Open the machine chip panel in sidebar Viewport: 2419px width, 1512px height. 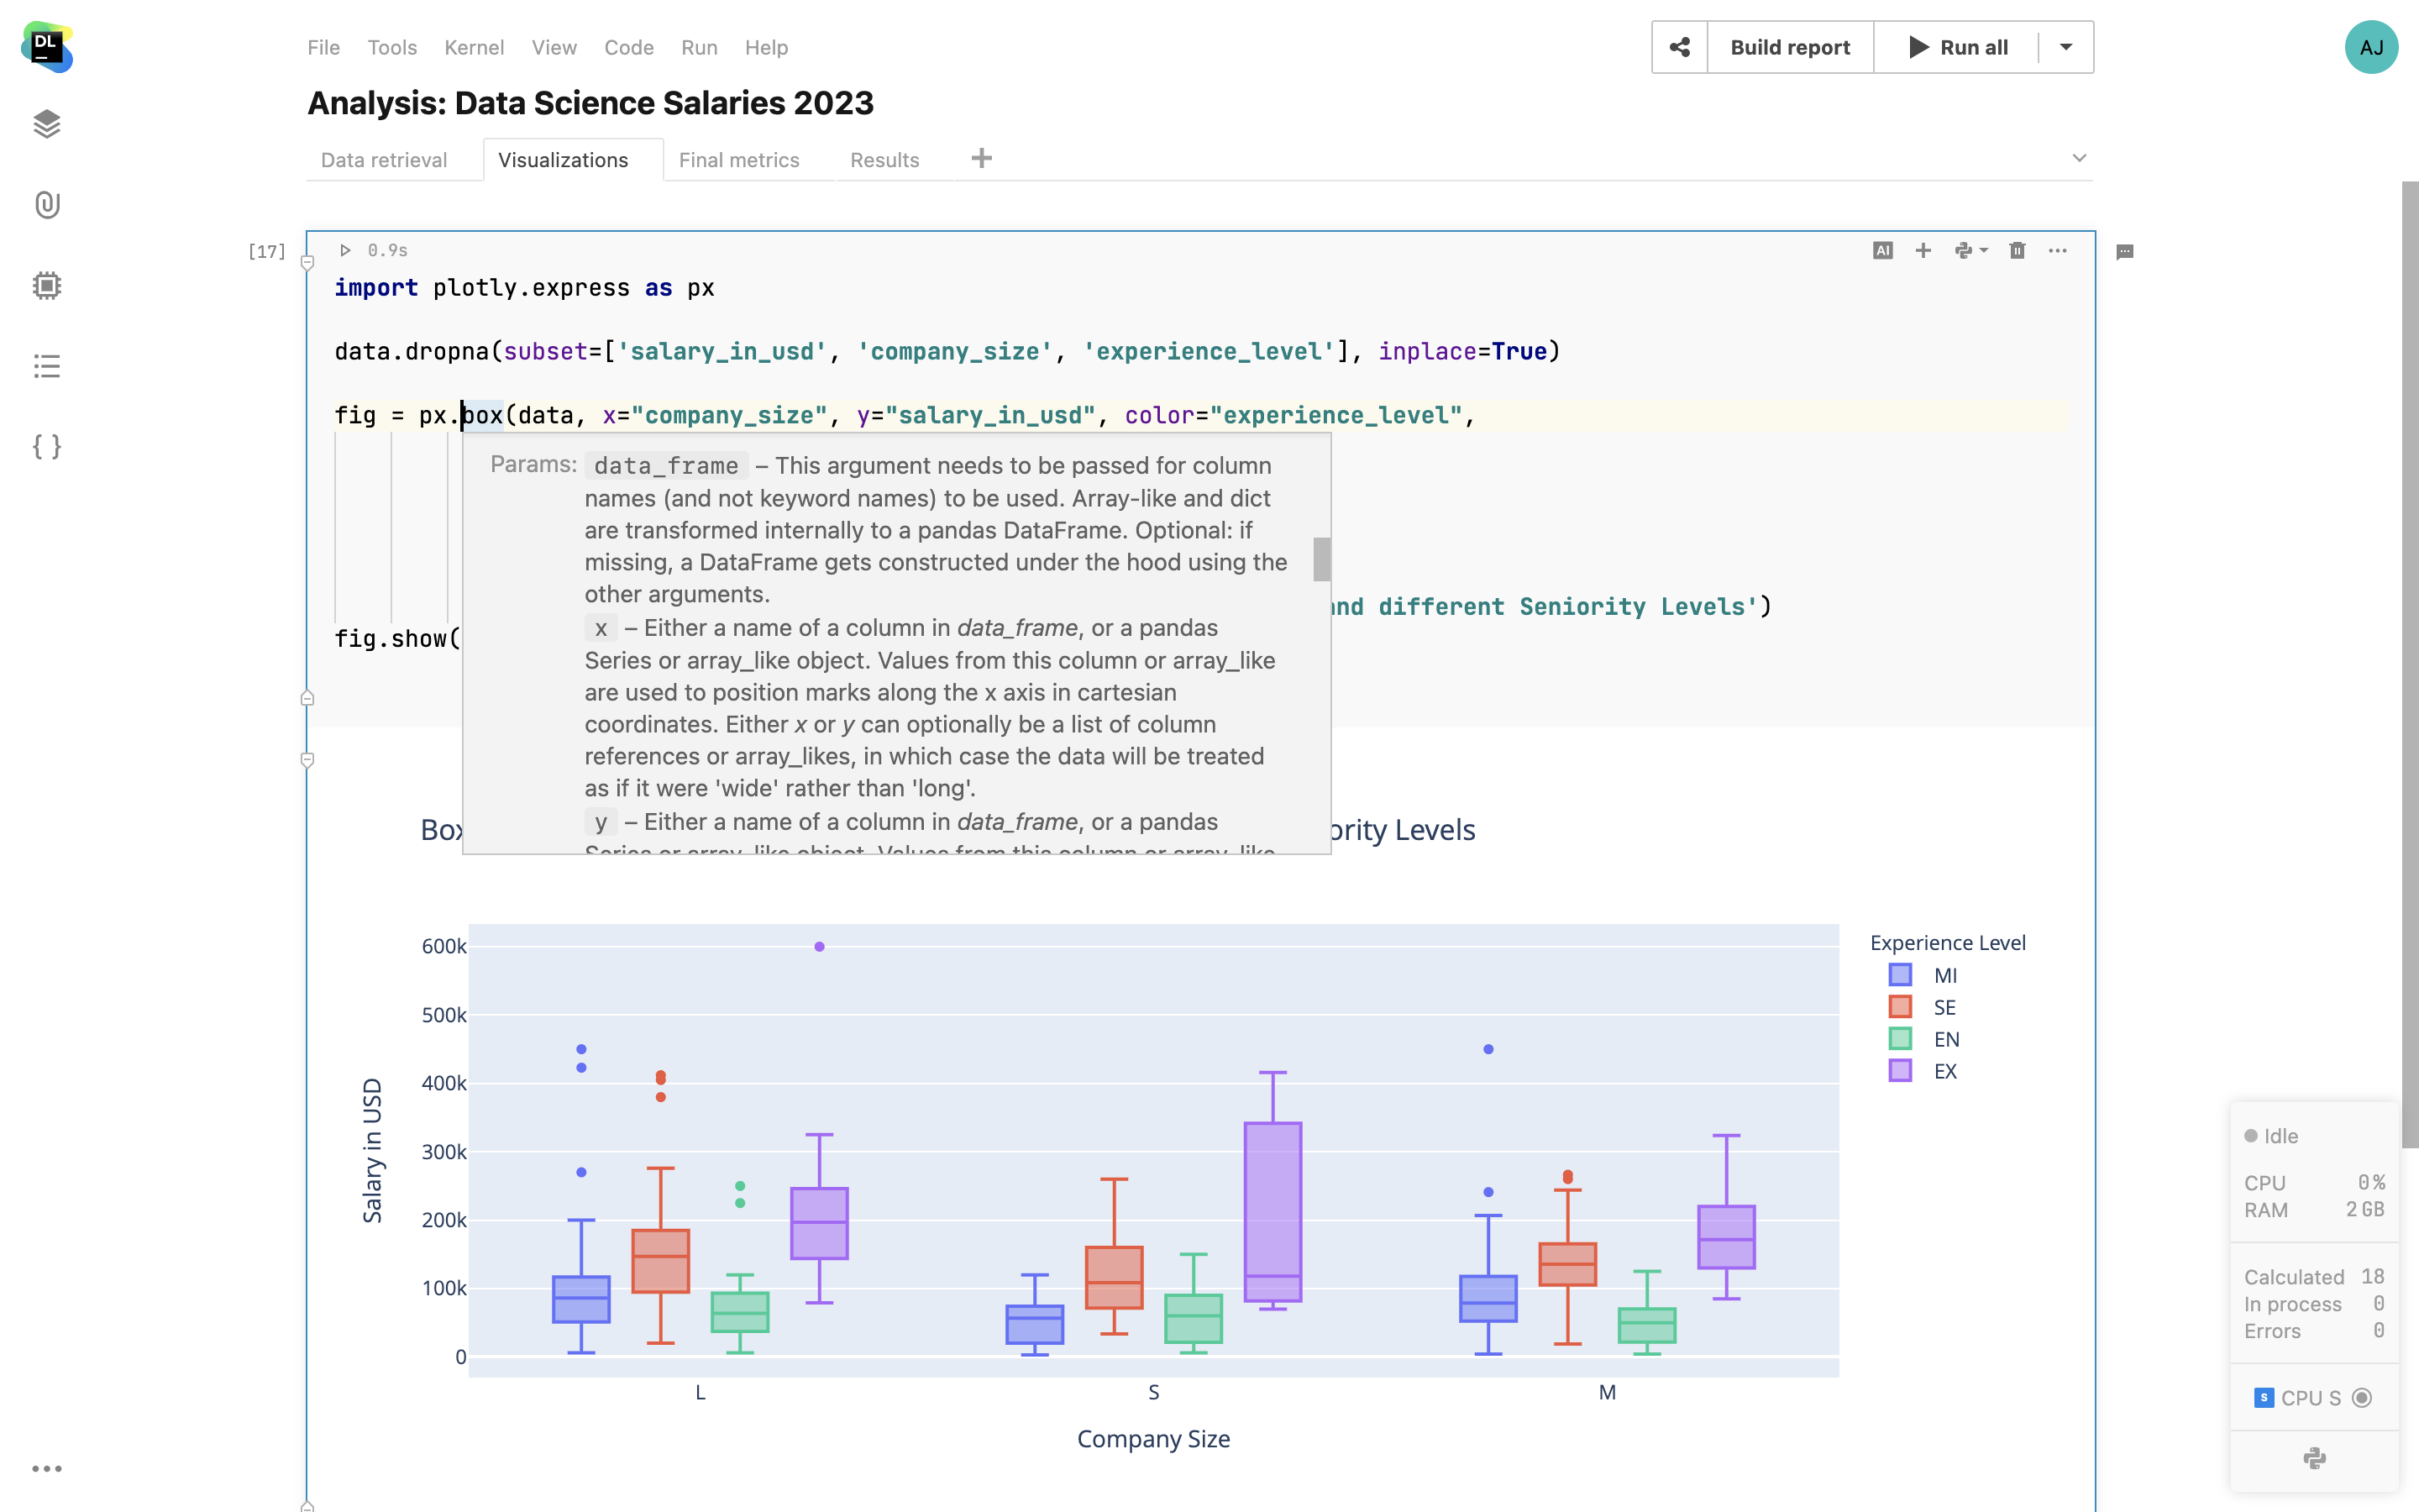47,285
